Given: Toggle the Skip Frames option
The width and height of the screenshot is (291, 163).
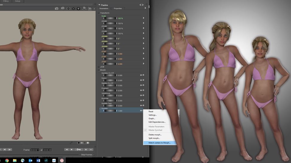Looking at the screenshot, I should pos(94,155).
